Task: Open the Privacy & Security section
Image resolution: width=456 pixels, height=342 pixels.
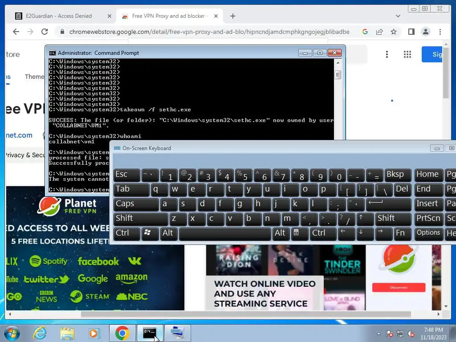Action: pos(25,155)
